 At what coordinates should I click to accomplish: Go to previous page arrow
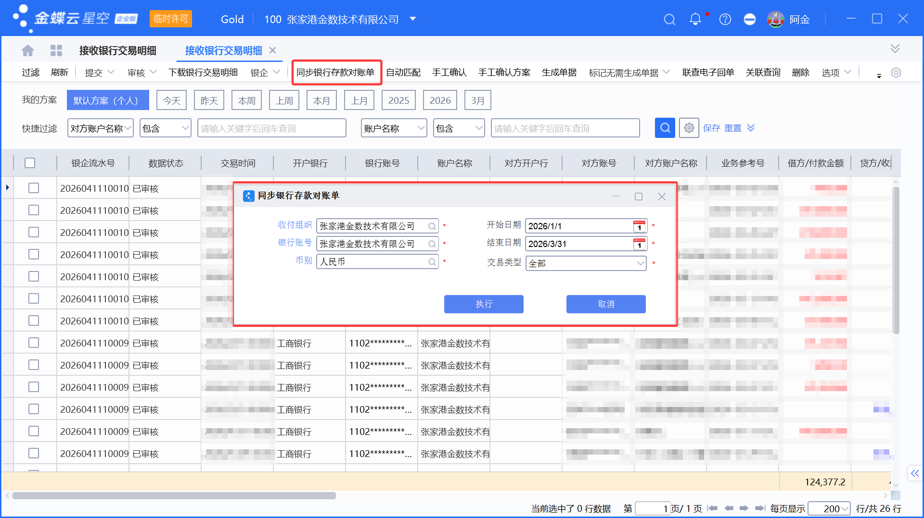pyautogui.click(x=729, y=508)
